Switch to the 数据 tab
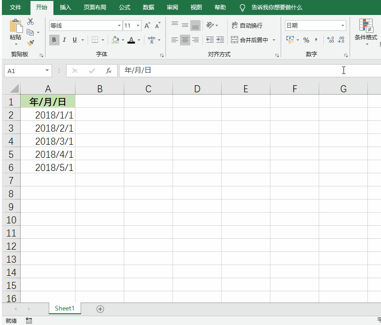The height and width of the screenshot is (325, 381). click(149, 7)
